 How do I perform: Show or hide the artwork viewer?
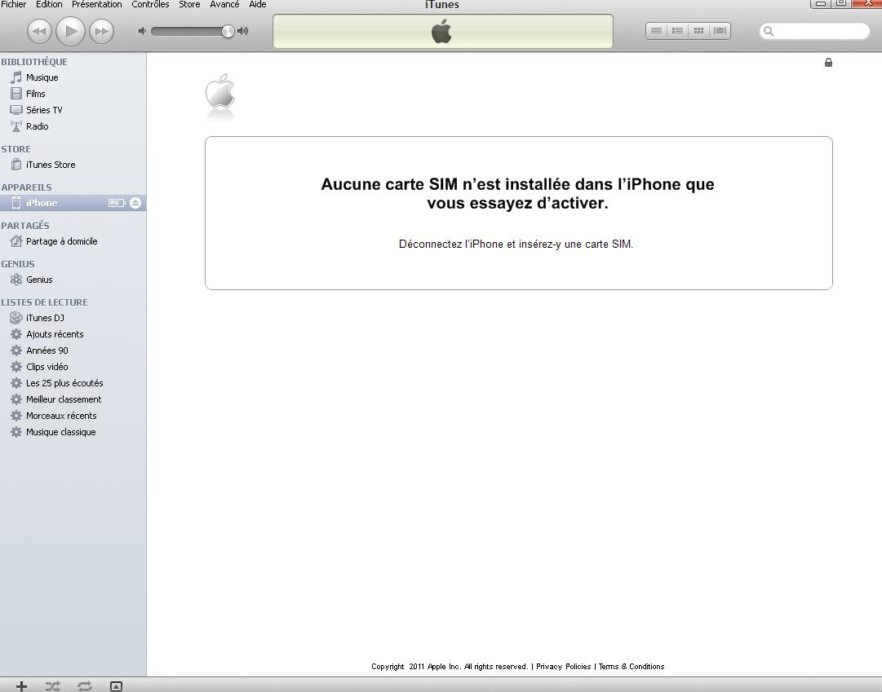click(x=116, y=685)
